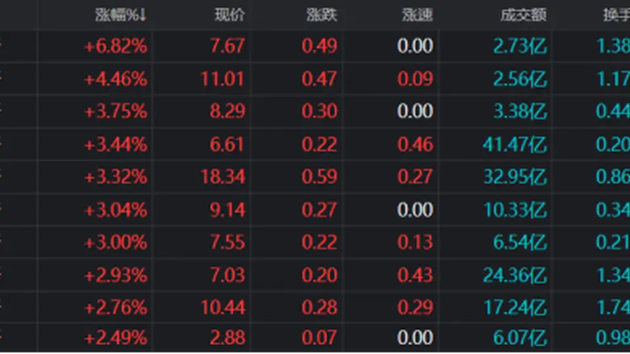Click the price 18.34
Screen dimensions: 630x354
pyautogui.click(x=222, y=176)
